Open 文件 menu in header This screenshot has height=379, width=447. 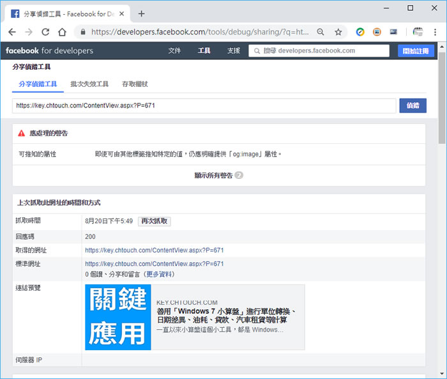(174, 50)
